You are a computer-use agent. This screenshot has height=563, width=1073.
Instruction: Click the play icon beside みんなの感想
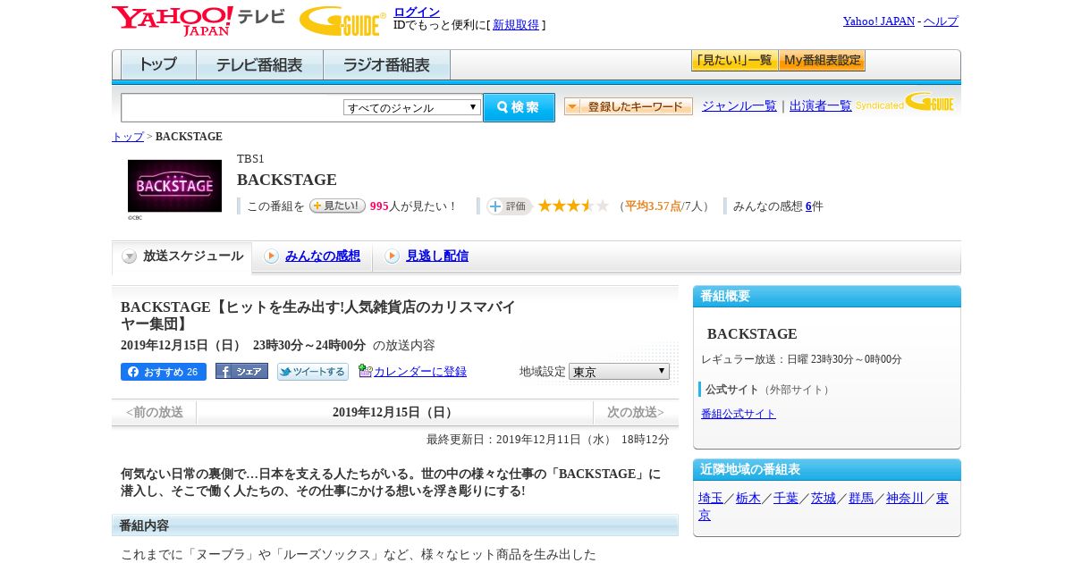click(271, 256)
